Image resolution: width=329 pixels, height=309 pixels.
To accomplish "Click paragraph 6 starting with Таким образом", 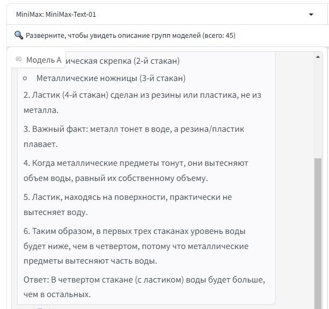I will pyautogui.click(x=136, y=246).
